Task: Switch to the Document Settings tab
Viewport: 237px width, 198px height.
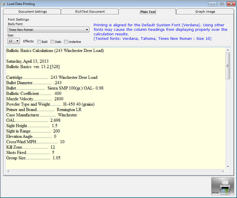Action: [x=33, y=12]
